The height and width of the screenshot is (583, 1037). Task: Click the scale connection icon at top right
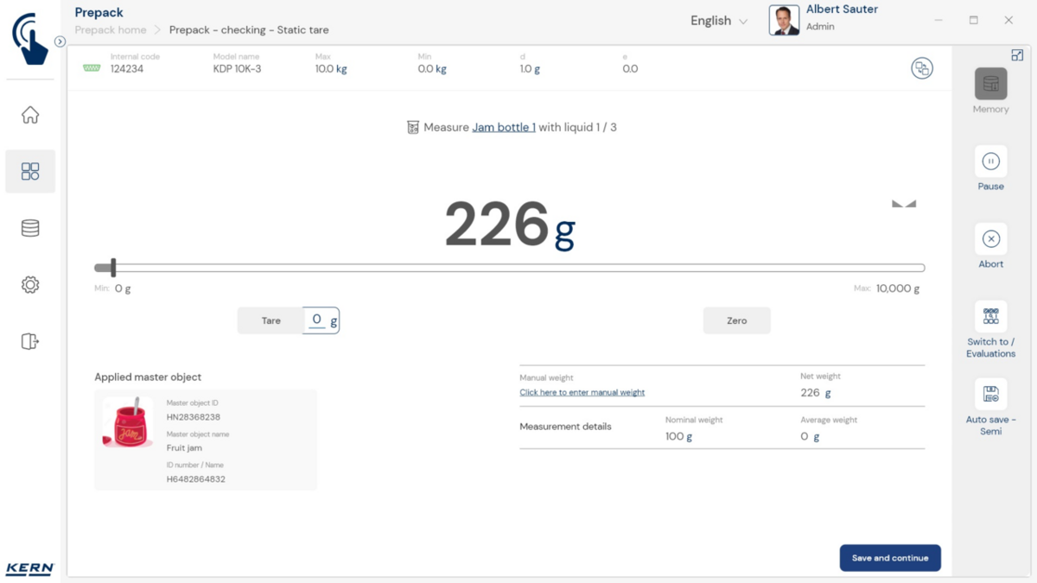[922, 69]
